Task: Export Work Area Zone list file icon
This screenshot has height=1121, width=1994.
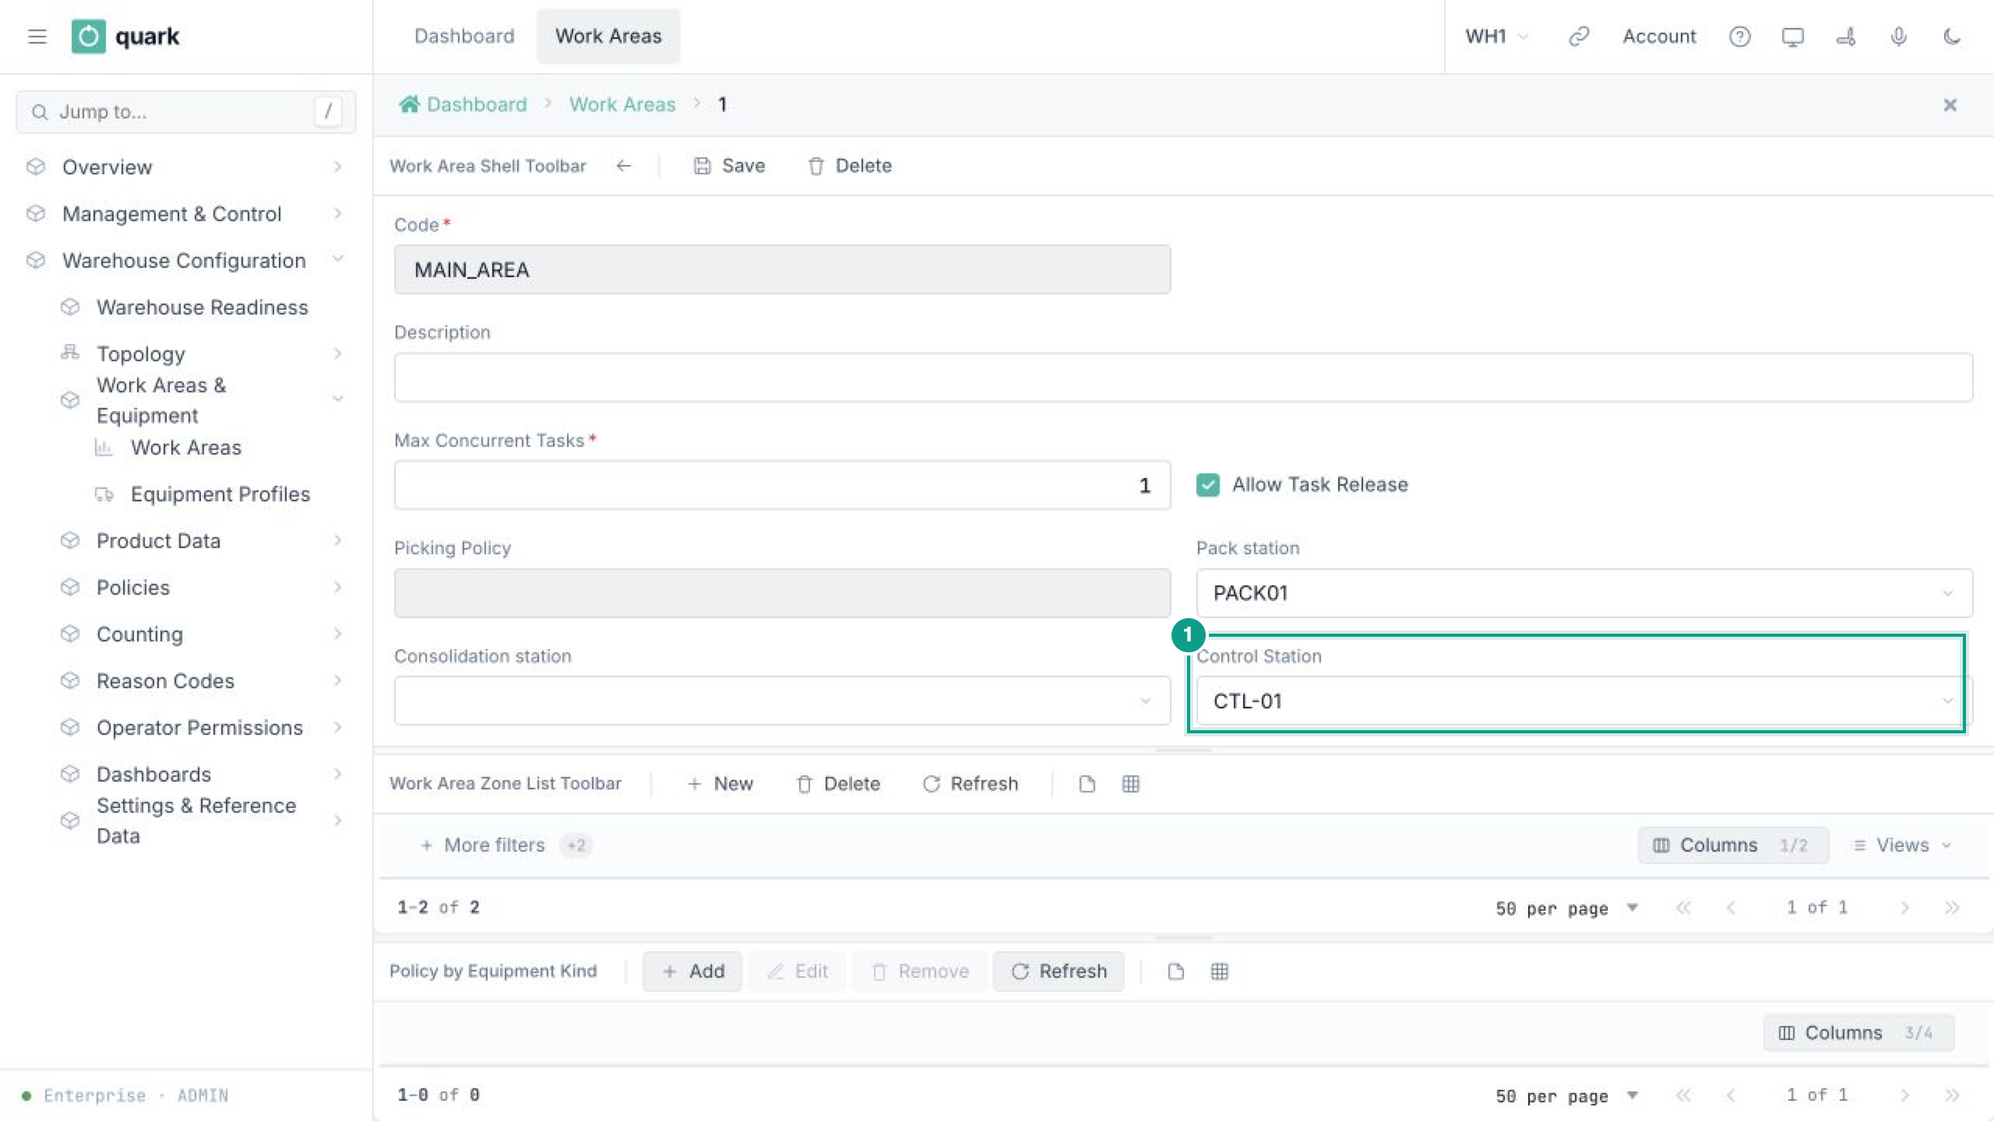Action: pos(1087,784)
